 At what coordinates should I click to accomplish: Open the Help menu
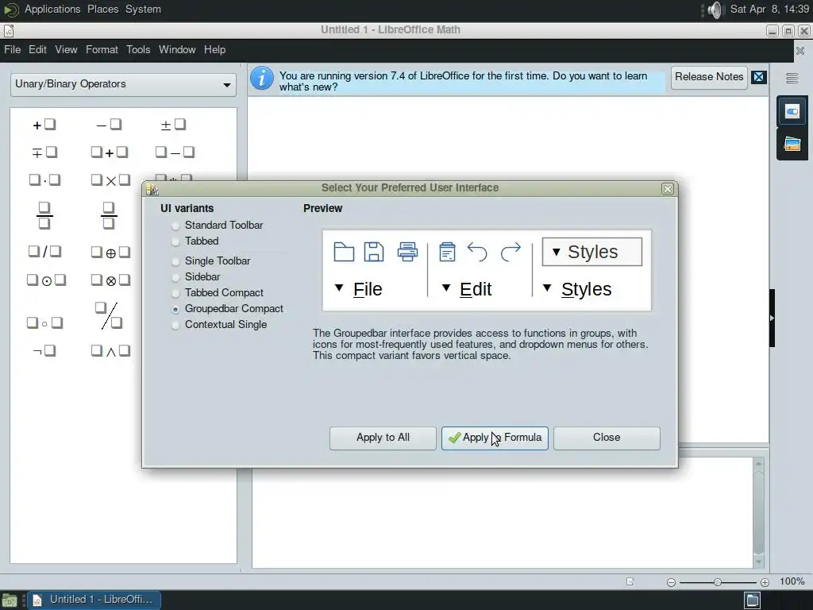tap(214, 50)
